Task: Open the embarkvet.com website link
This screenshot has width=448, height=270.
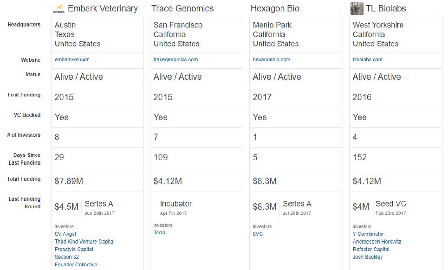Action: pos(72,60)
